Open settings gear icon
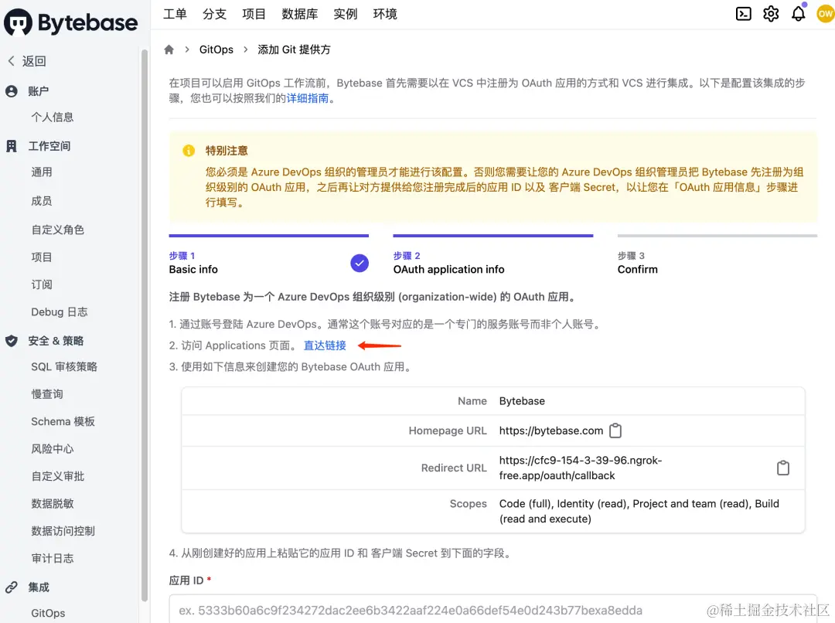The image size is (835, 623). click(771, 14)
